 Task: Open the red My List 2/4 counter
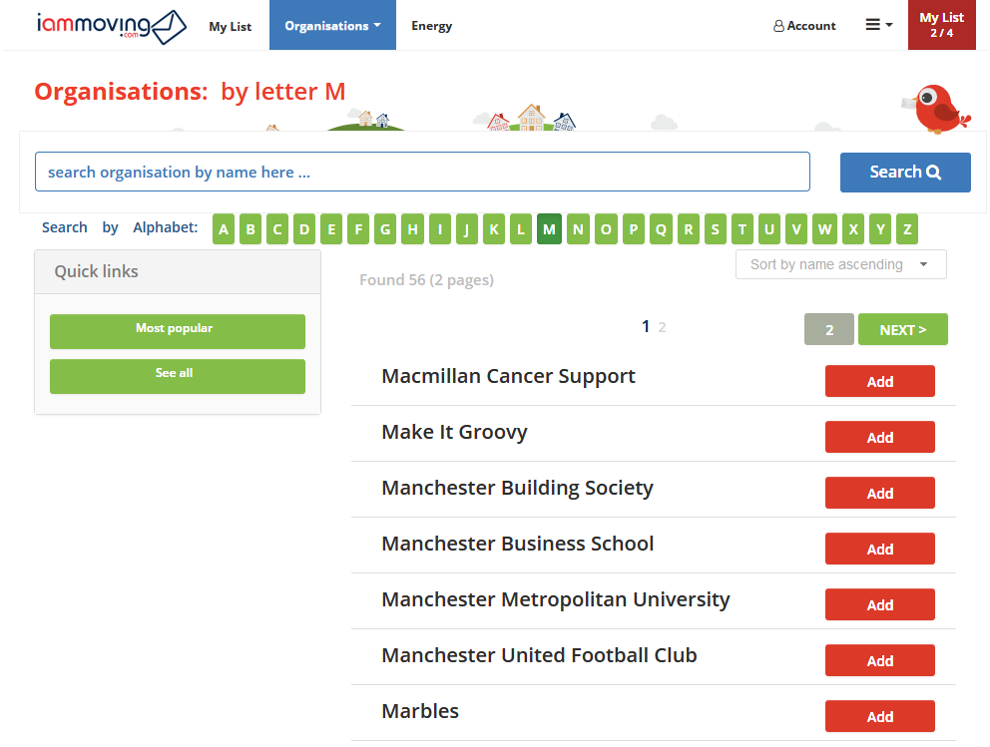941,25
